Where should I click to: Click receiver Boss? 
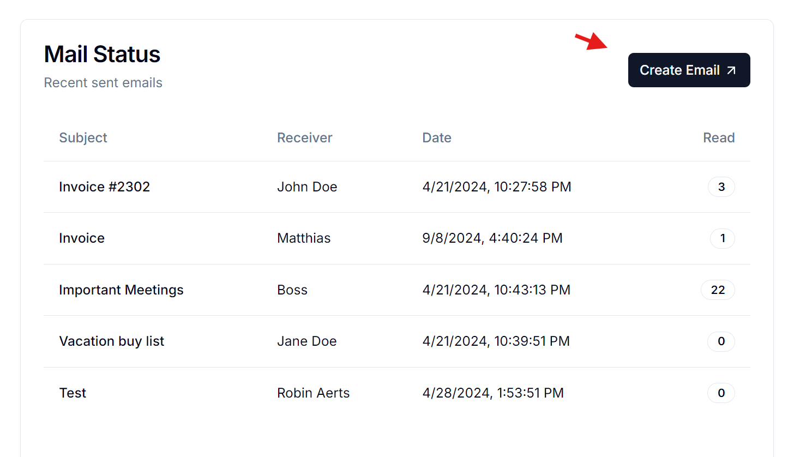coord(292,290)
